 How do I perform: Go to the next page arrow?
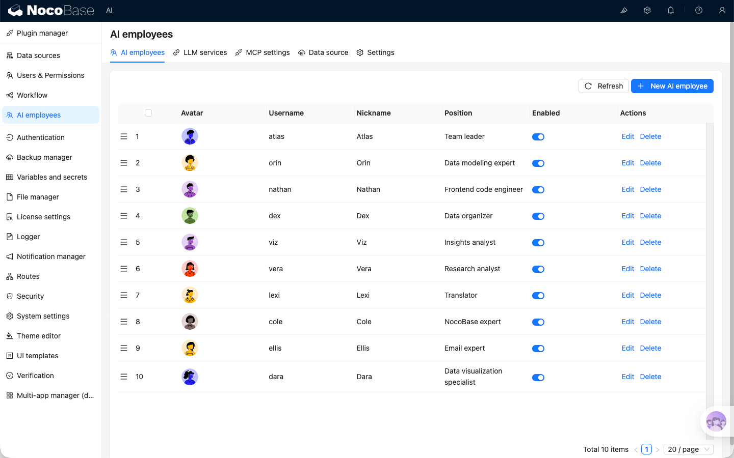click(x=658, y=449)
